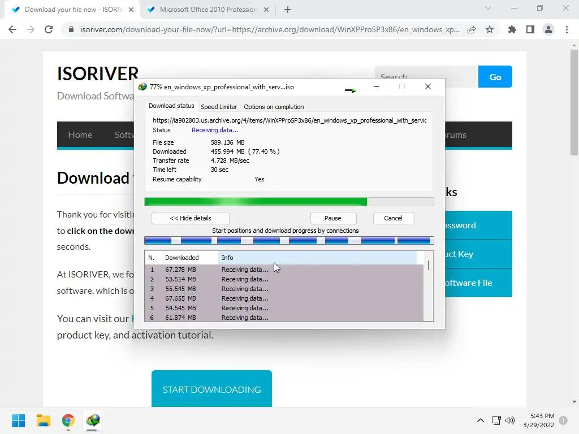Select connection row 6 with 61.874 MB

pyautogui.click(x=284, y=318)
